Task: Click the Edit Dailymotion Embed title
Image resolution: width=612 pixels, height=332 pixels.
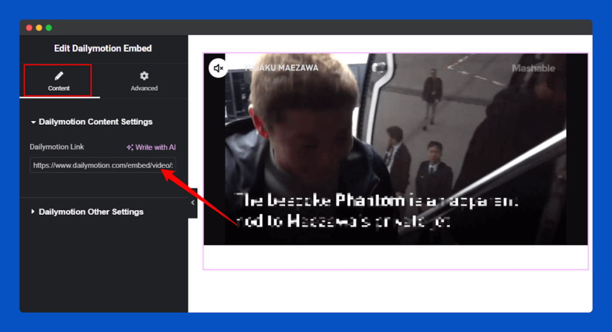Action: click(103, 48)
